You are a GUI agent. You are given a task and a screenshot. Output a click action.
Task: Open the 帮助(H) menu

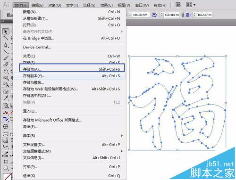[160, 5]
